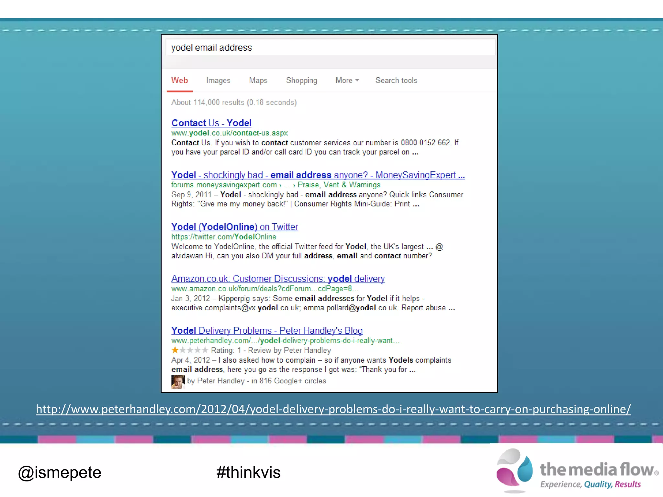Click the @ismepete Twitter handle

[x=60, y=472]
